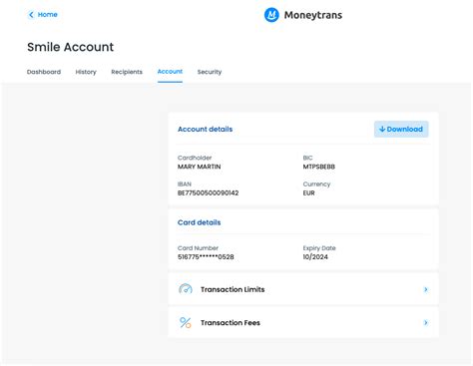Select the Account tab

click(170, 72)
